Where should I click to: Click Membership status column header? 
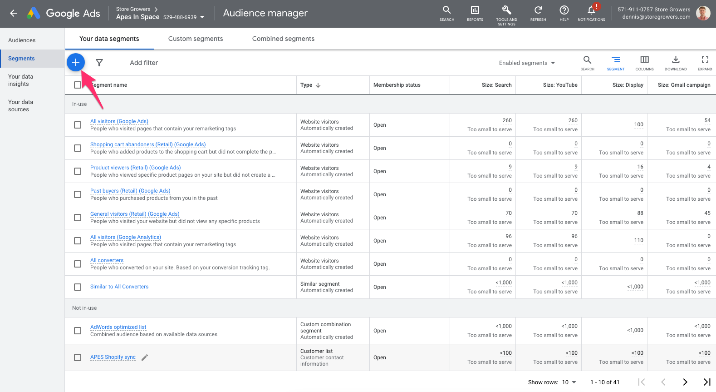(x=397, y=85)
